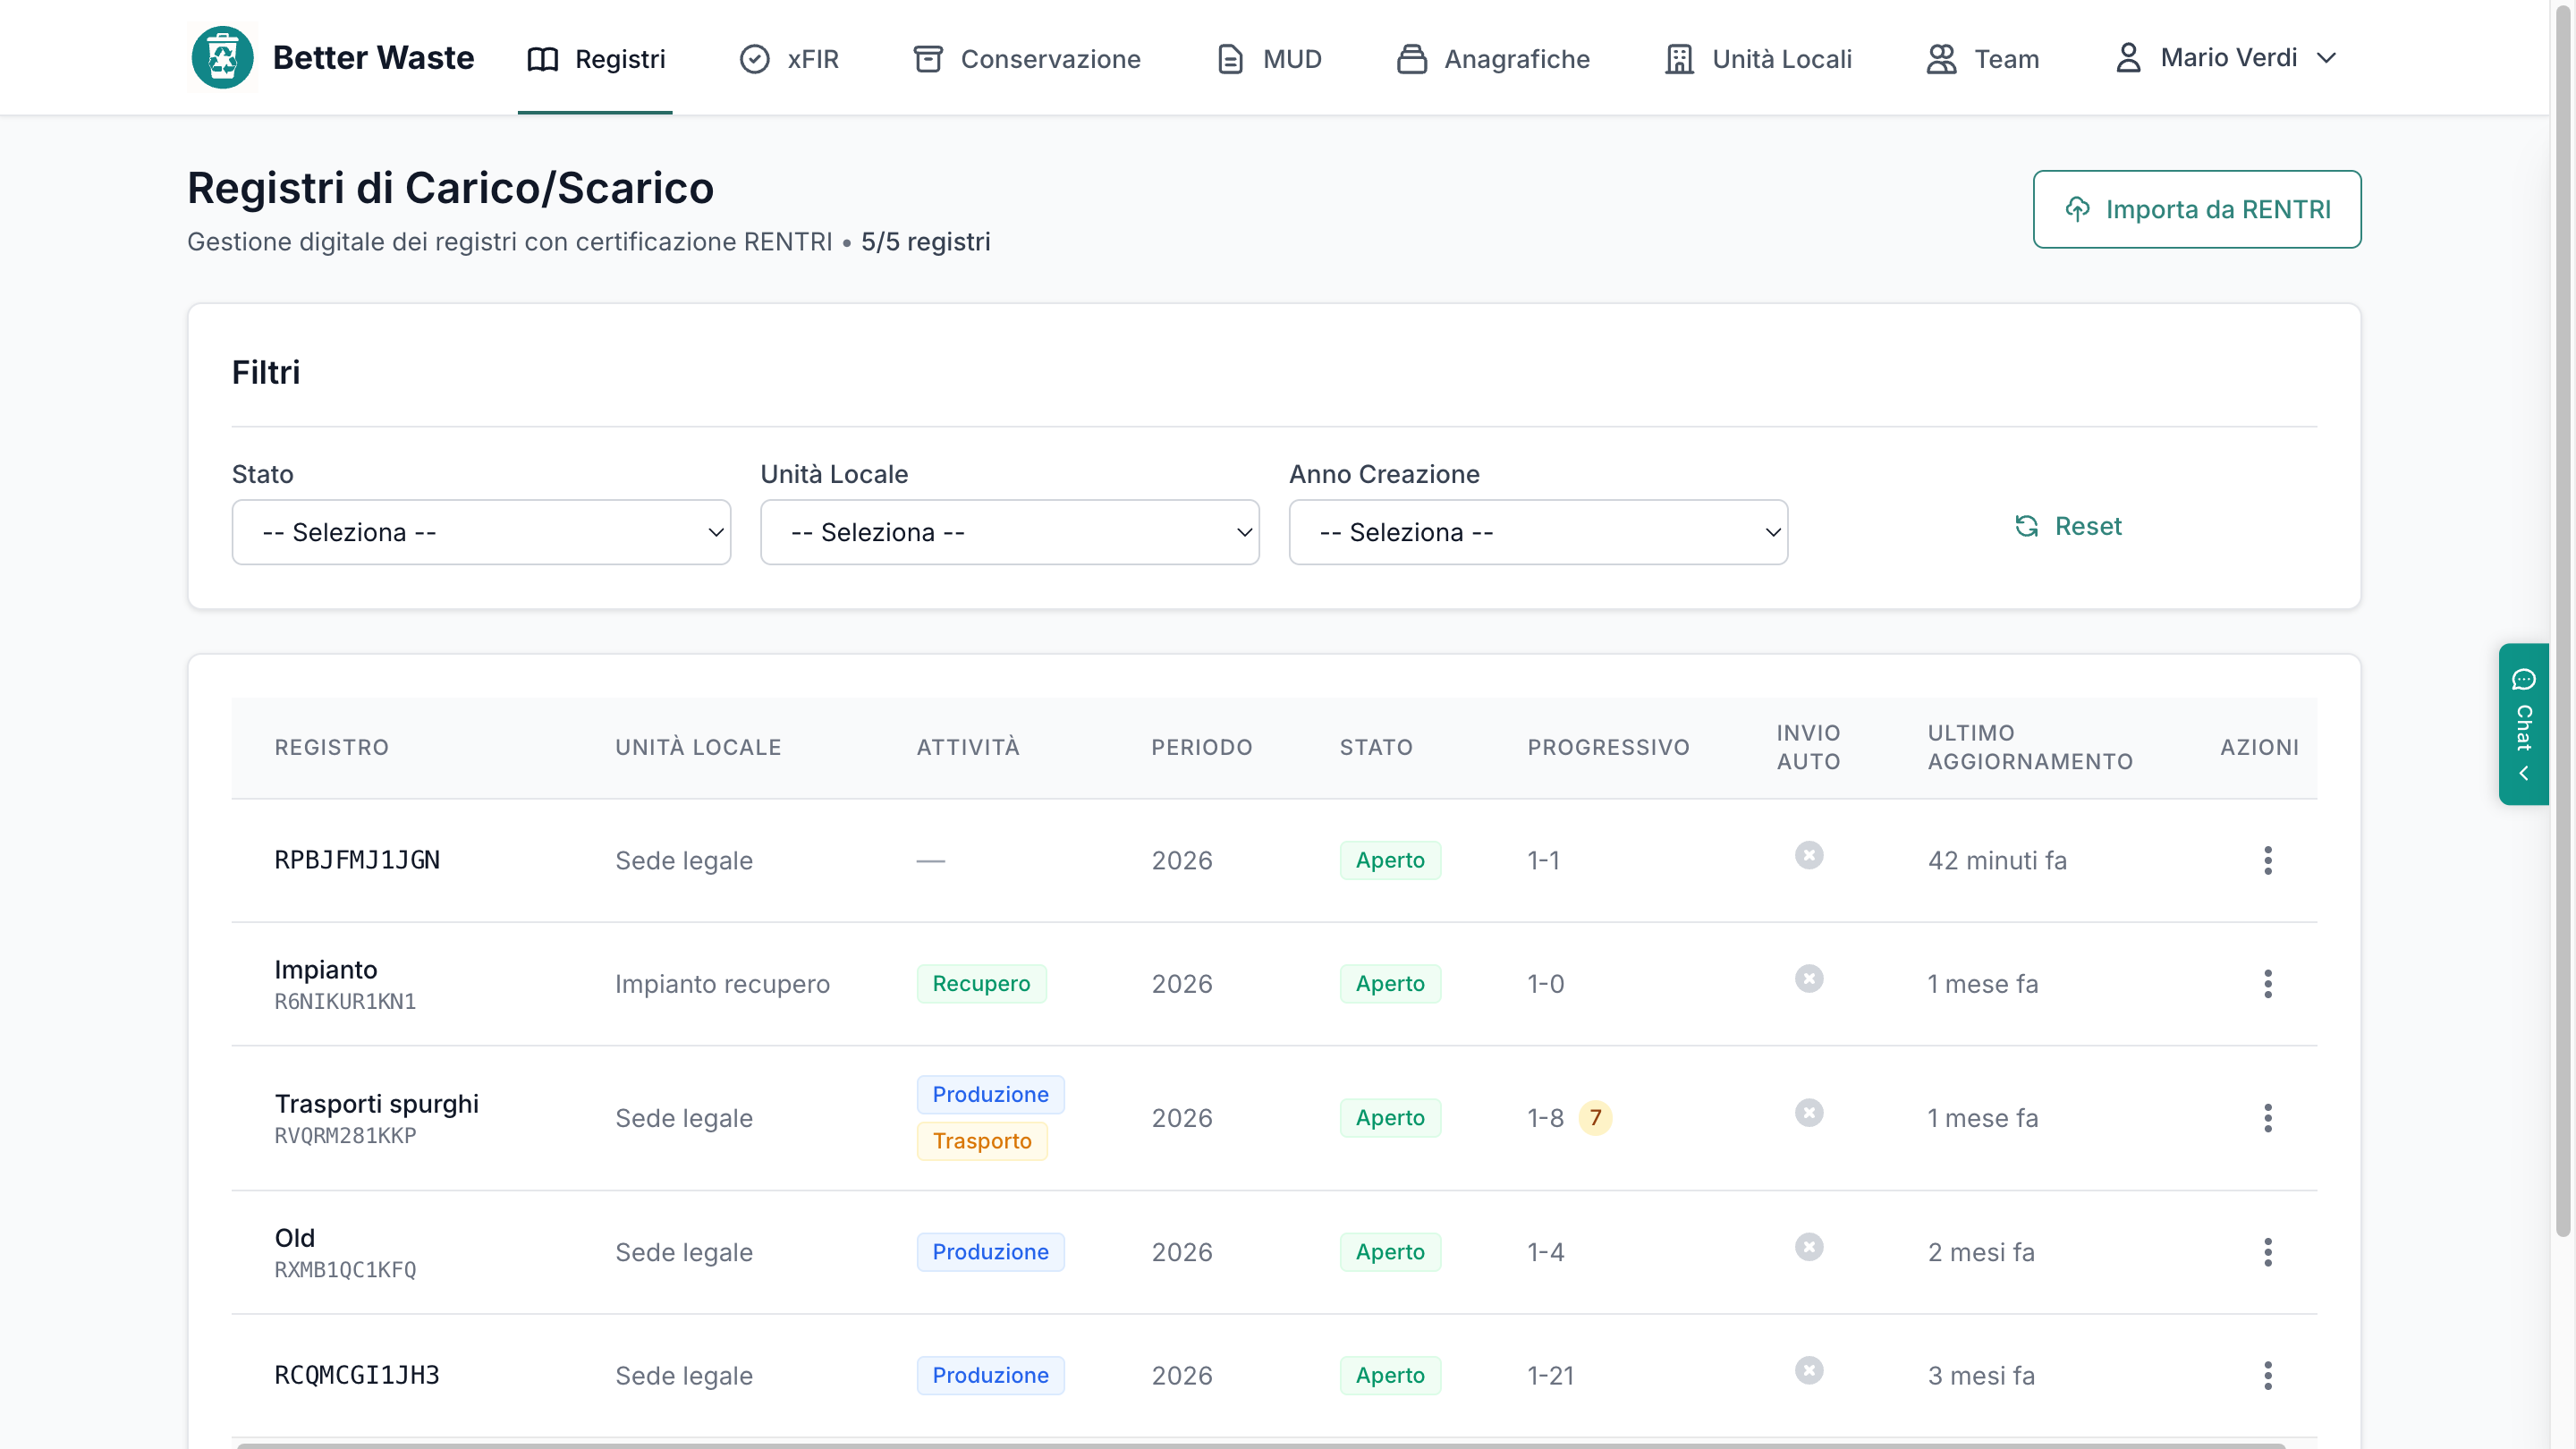Screen dimensions: 2576x1449
Task: Open register RCQMCGI1JH3
Action: click(x=357, y=1376)
